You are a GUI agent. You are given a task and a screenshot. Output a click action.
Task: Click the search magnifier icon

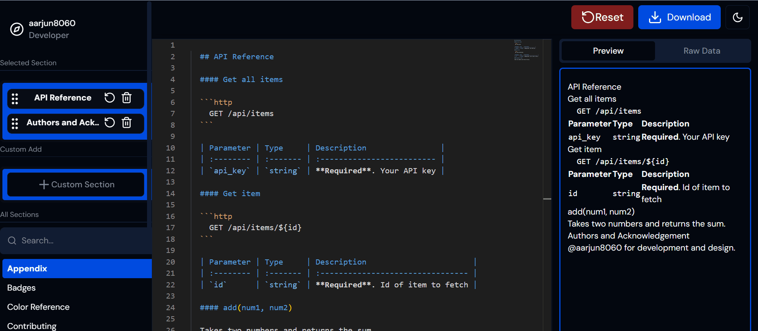tap(12, 241)
